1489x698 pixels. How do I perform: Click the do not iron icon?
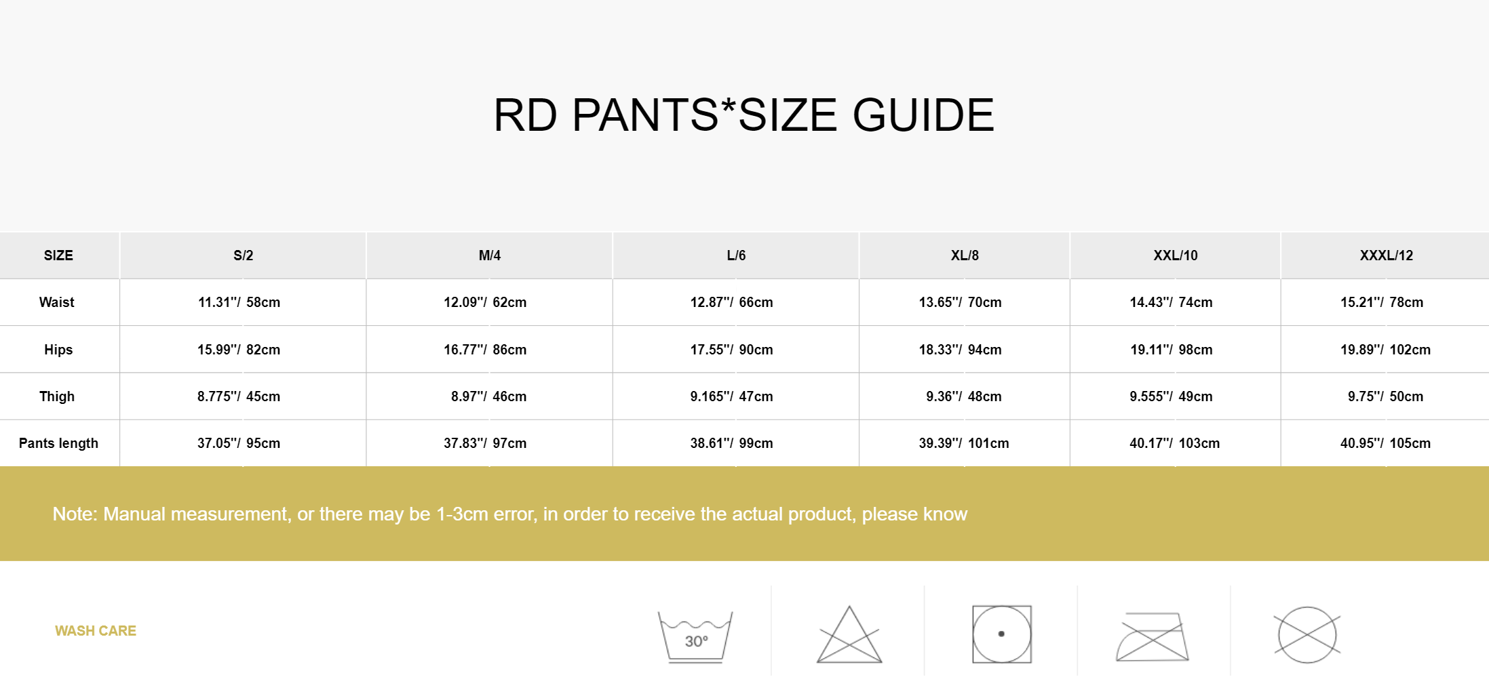(x=1152, y=636)
